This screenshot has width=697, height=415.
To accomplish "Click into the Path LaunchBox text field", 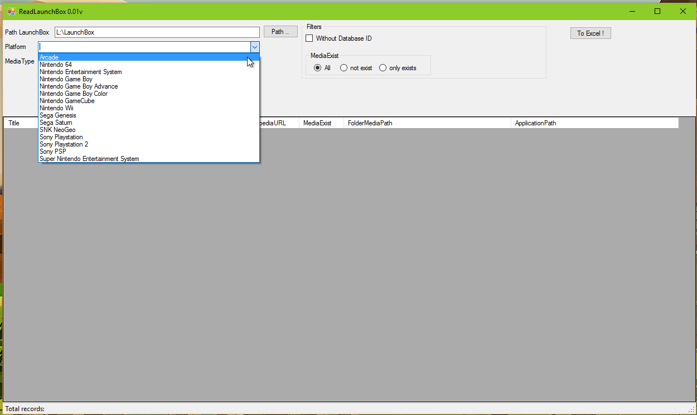I will coord(157,32).
